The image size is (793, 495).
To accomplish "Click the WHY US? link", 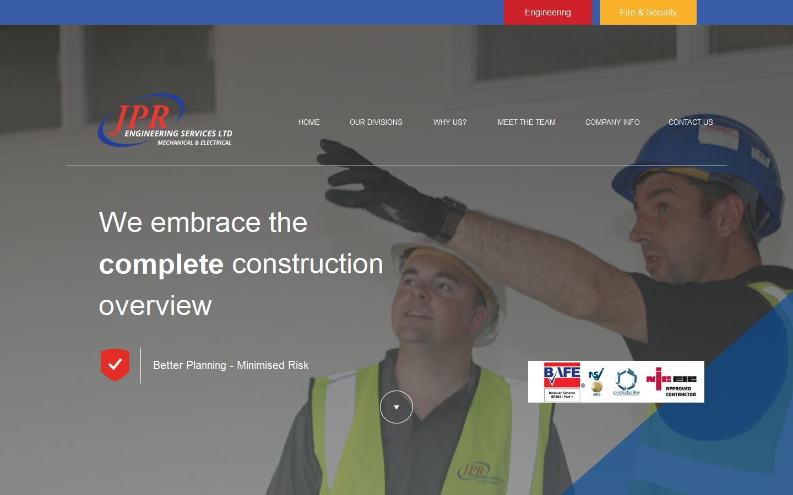I will (x=449, y=122).
